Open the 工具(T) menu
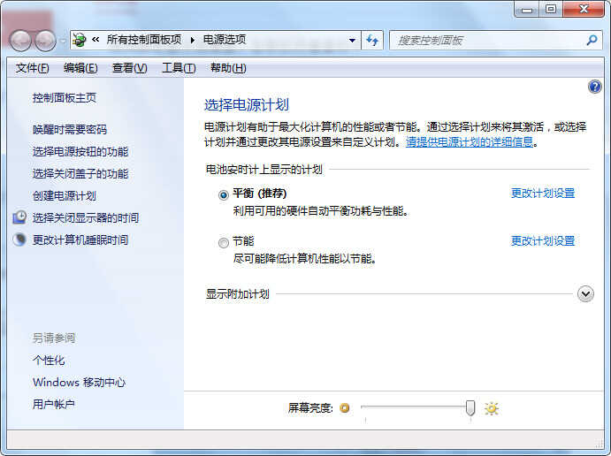Screen dimensions: 611x456 tap(178, 68)
